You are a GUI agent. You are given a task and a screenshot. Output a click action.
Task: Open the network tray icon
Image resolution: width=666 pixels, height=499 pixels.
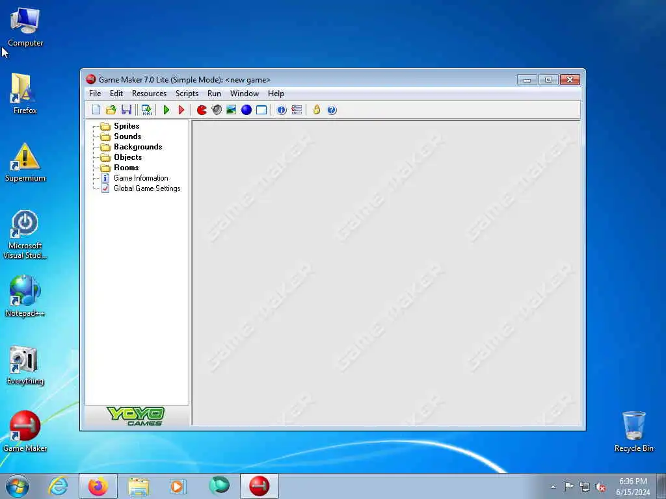pos(585,487)
